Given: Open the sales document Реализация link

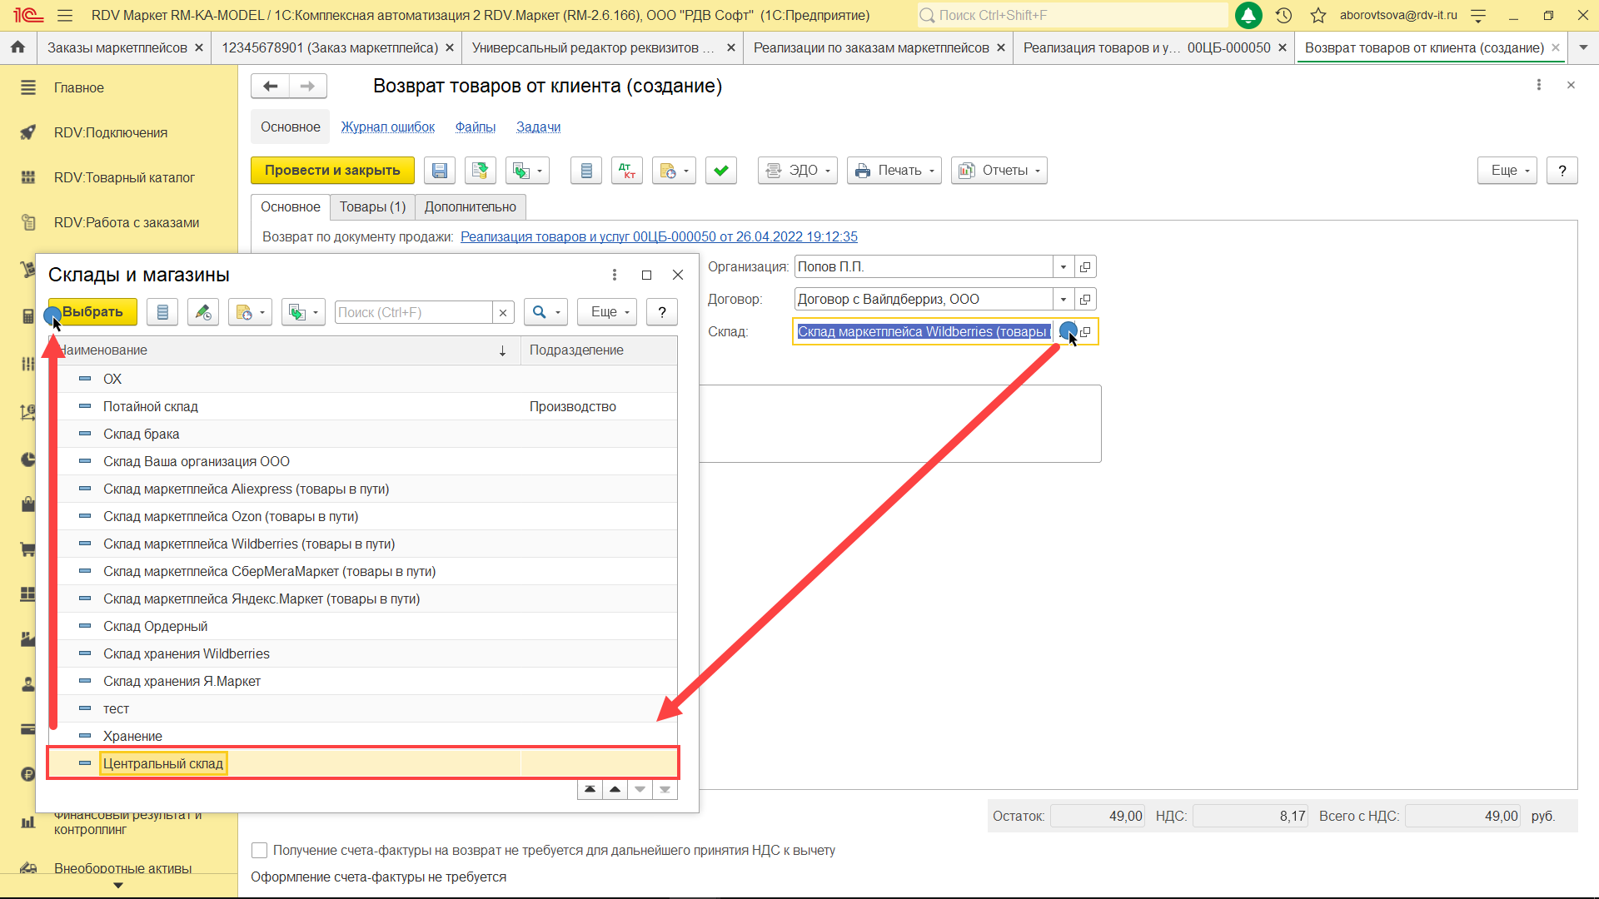Looking at the screenshot, I should [658, 236].
